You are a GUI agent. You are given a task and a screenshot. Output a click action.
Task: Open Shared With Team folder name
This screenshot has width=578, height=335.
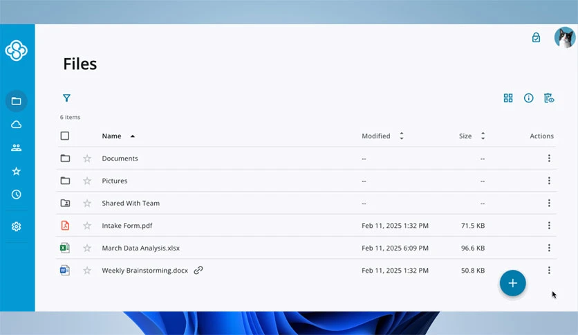(x=131, y=203)
